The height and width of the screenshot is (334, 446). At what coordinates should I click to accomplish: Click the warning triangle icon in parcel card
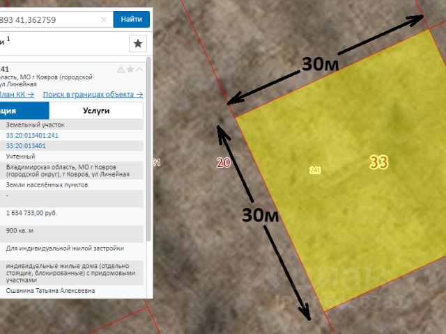pos(121,69)
